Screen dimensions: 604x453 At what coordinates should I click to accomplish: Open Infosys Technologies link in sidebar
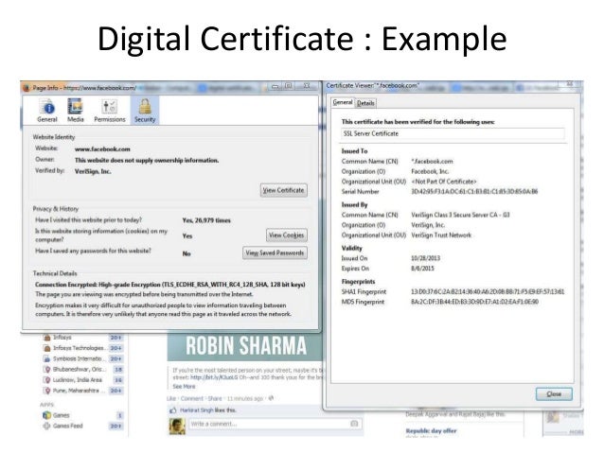pyautogui.click(x=79, y=348)
